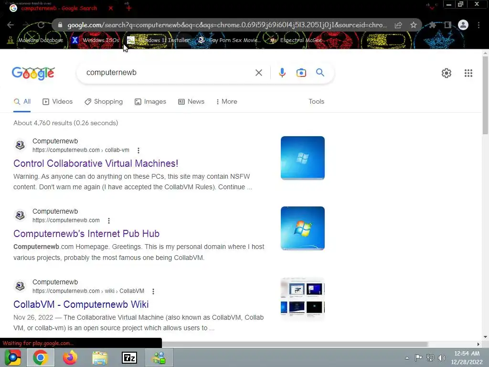Open the Windows Start button

pos(13,357)
